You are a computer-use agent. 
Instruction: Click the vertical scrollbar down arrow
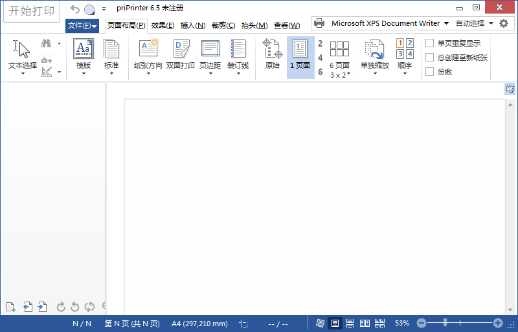point(510,310)
